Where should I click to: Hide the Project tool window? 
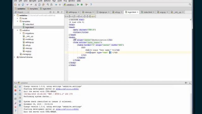click(x=62, y=12)
